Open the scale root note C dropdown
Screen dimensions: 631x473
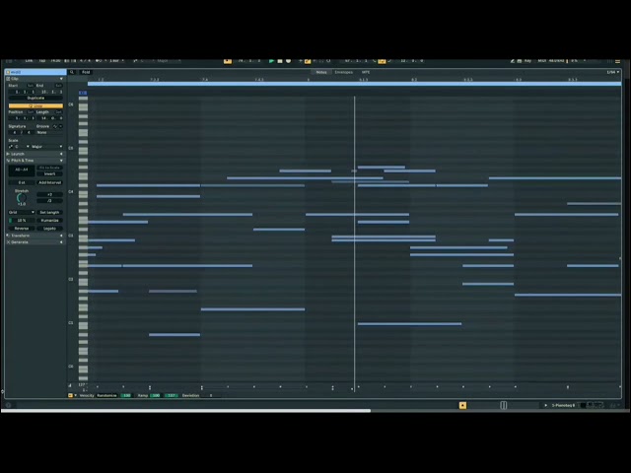[22, 147]
